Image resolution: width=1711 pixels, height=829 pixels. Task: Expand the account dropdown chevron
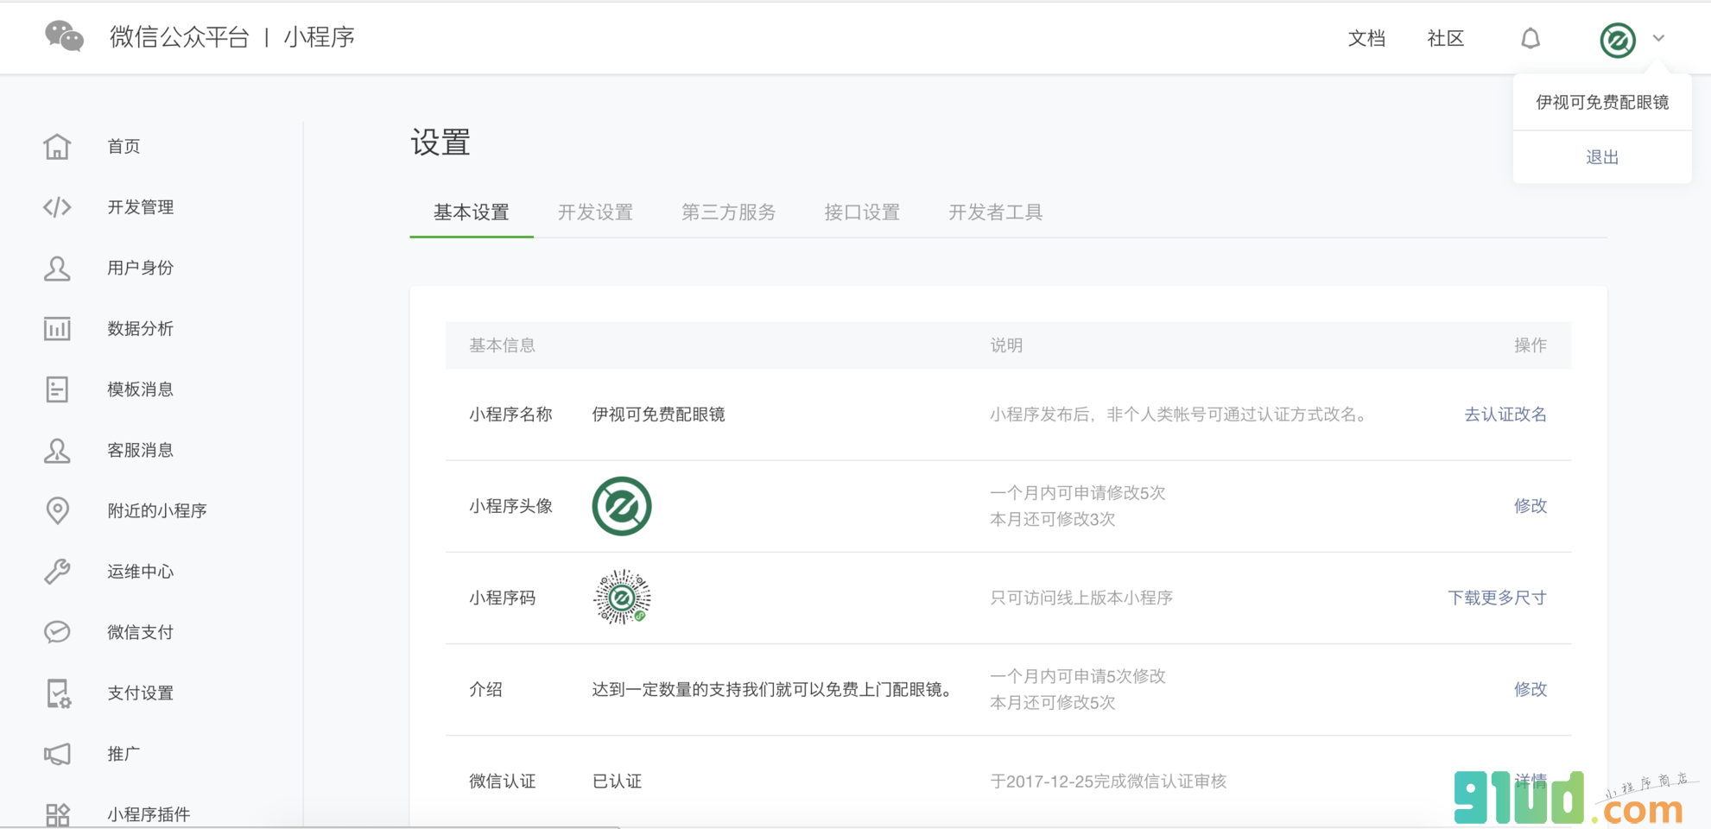pos(1658,38)
